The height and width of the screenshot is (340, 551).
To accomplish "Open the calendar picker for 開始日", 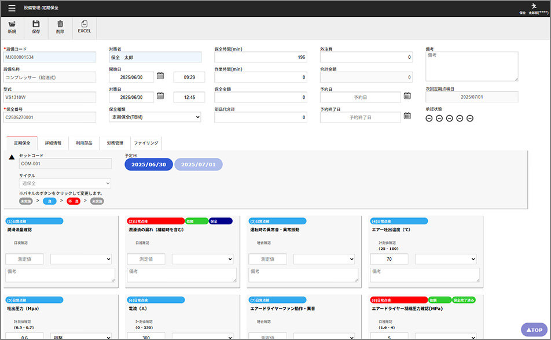I will point(160,76).
